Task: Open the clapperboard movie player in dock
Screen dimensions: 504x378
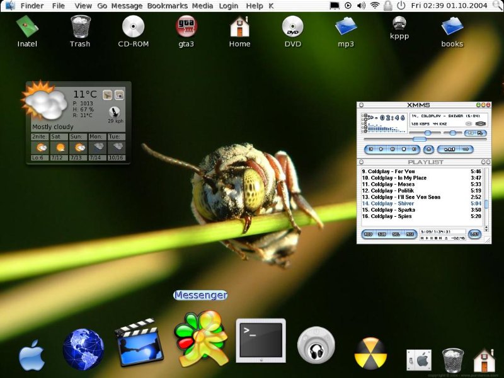Action: click(139, 343)
